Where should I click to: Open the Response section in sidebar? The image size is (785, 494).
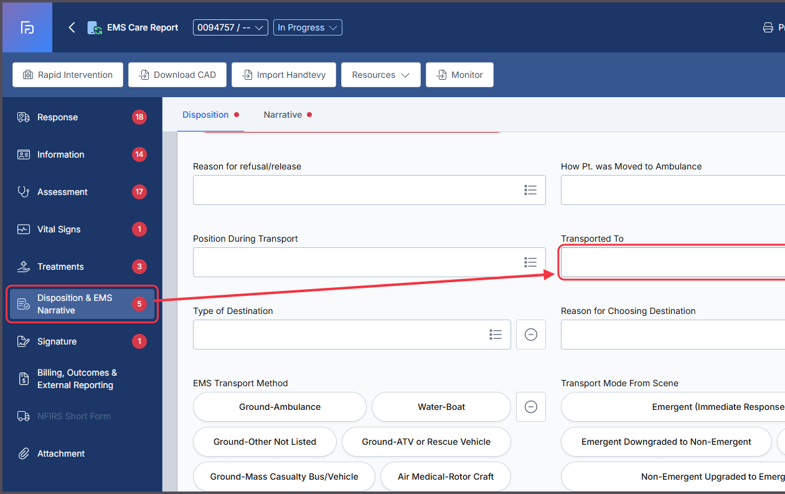[82, 117]
